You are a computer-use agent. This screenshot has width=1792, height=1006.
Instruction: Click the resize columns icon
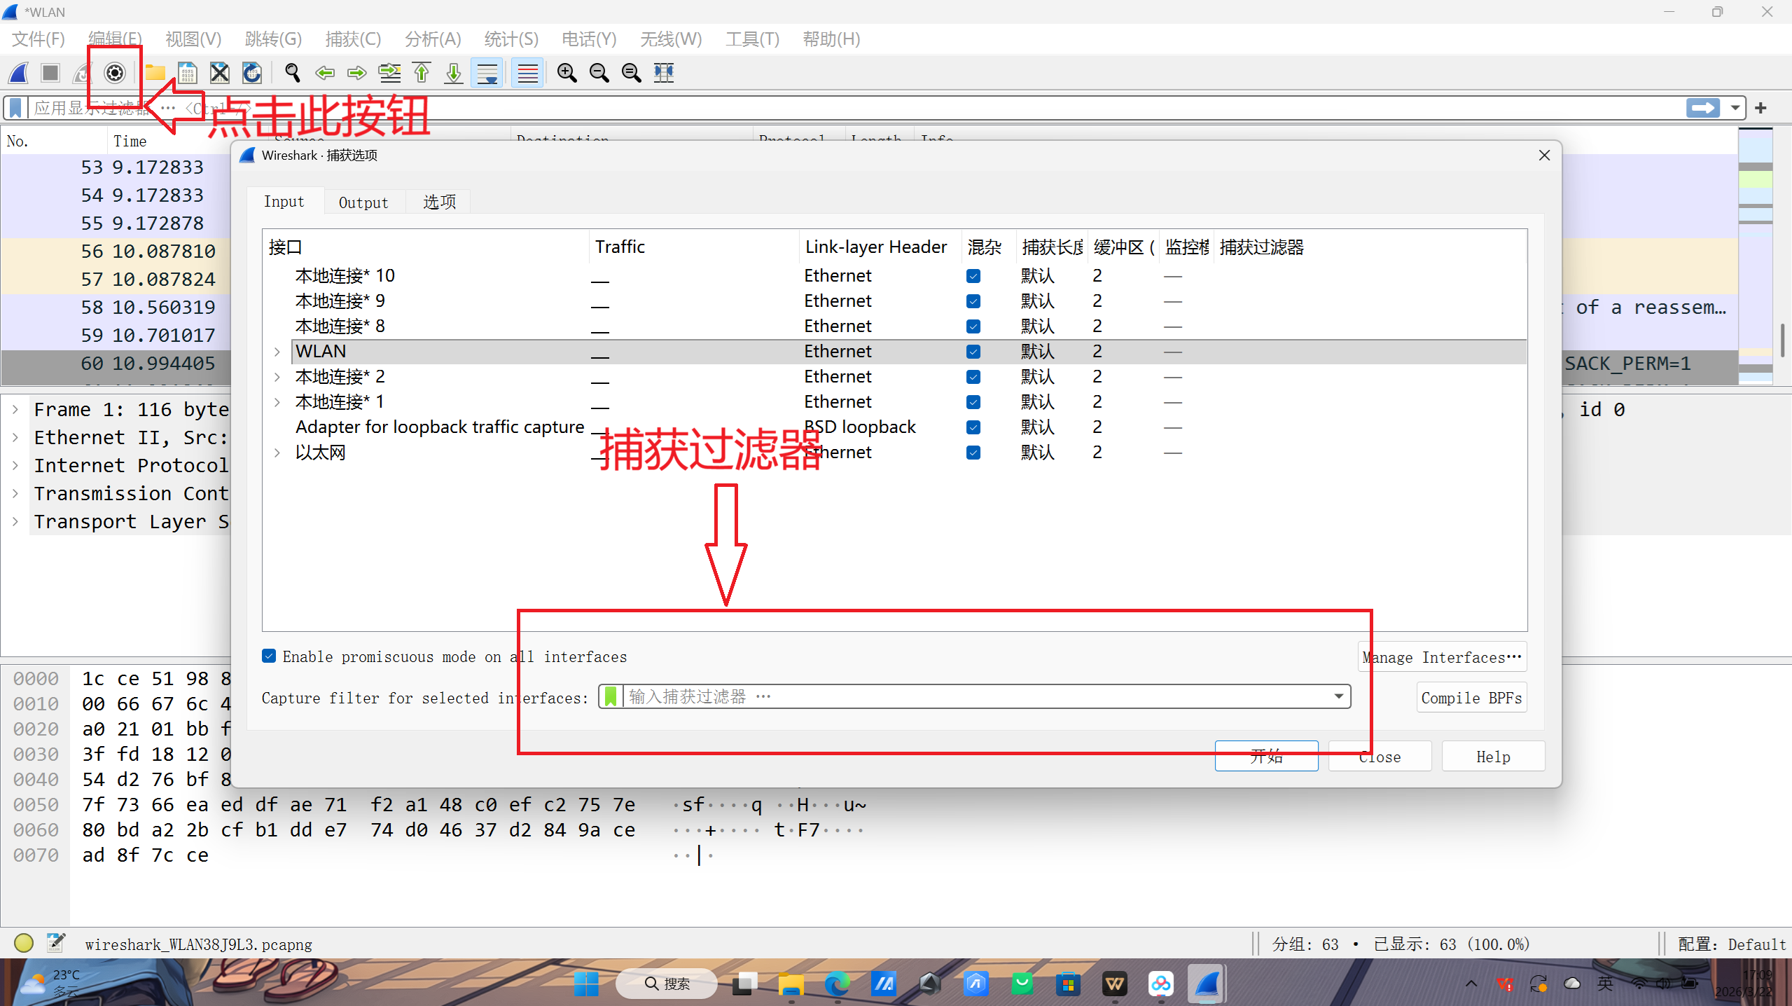[x=664, y=73]
